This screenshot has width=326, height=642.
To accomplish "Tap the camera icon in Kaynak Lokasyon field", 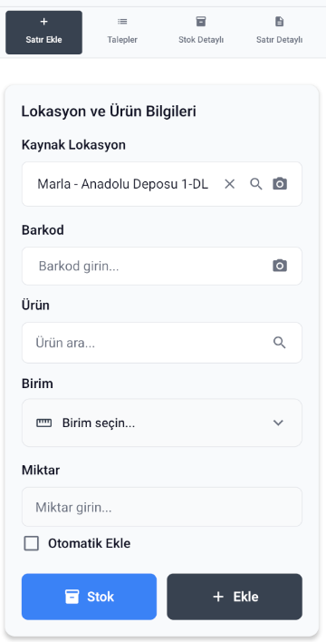I will (280, 184).
